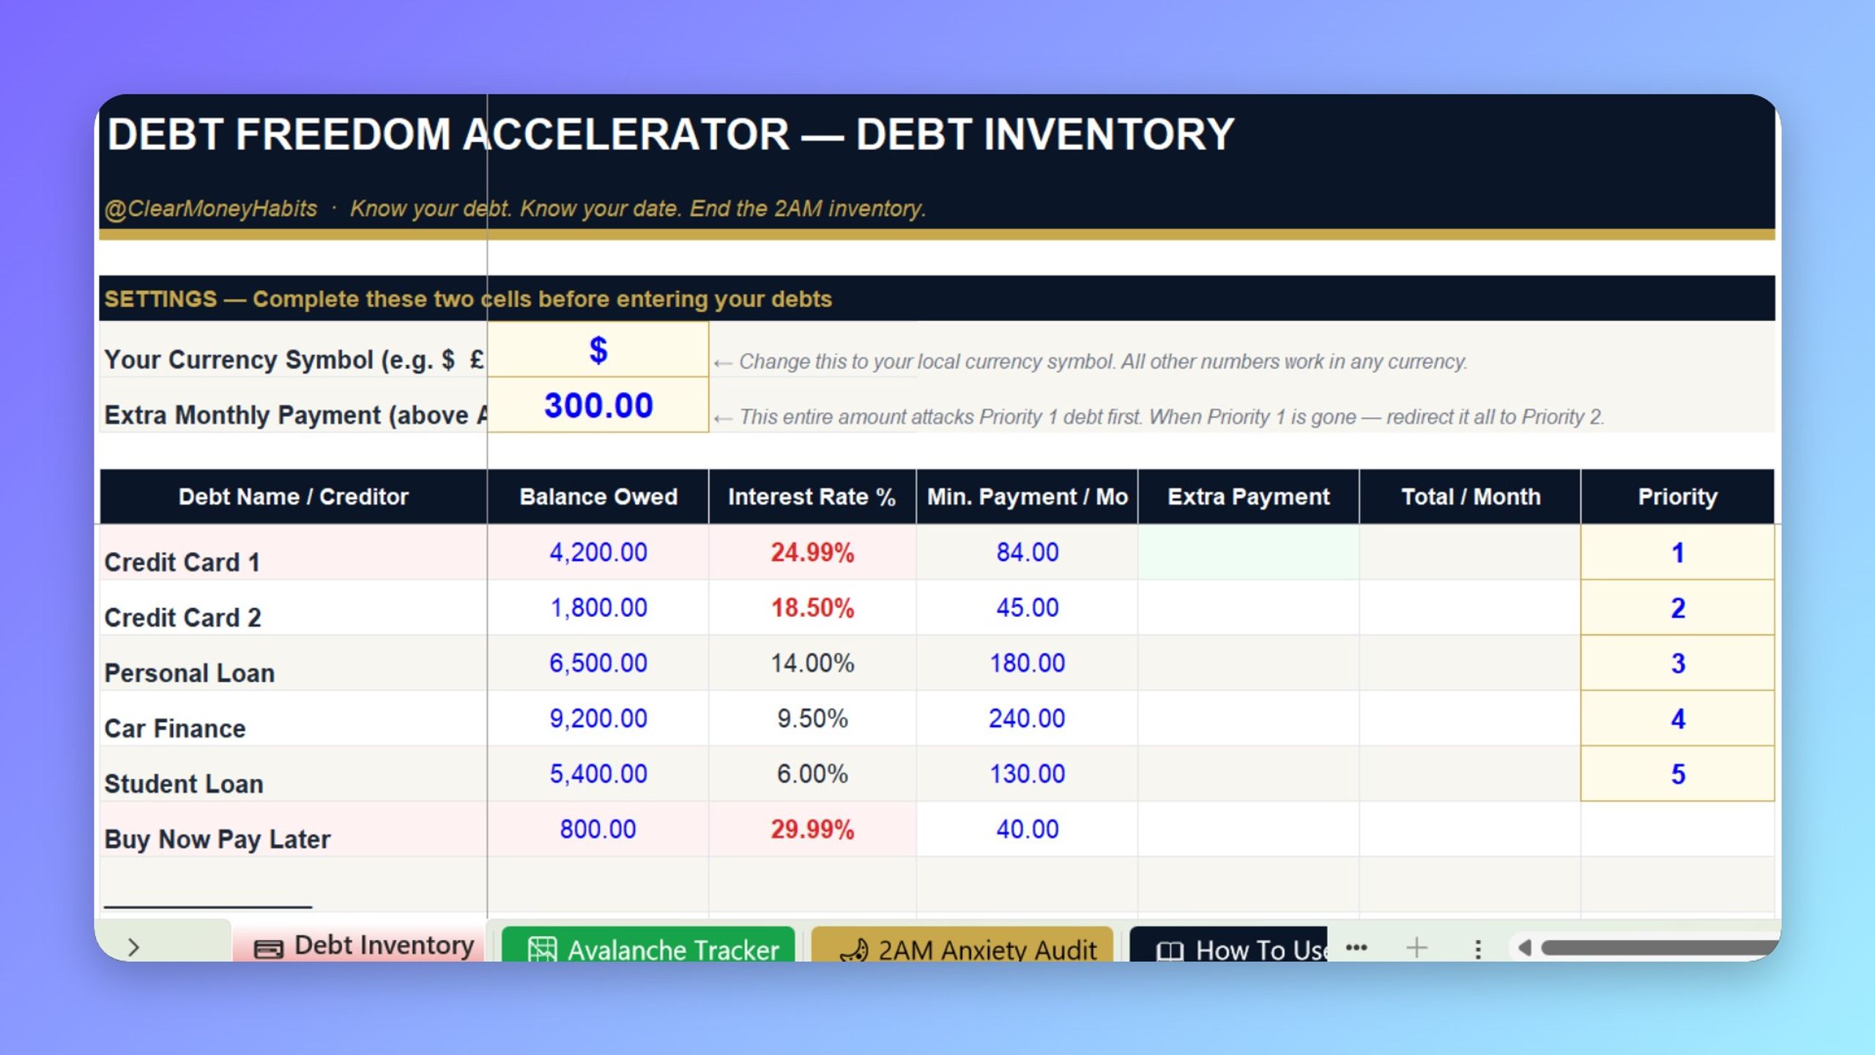
Task: Select the Buy Now Pay Later cell
Action: click(293, 829)
